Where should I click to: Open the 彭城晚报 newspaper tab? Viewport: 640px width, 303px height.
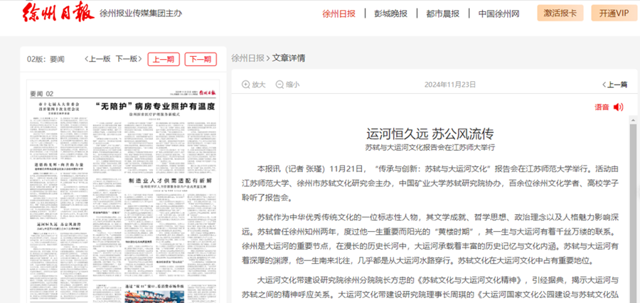[391, 14]
